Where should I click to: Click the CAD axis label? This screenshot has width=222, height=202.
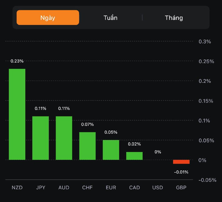(x=134, y=188)
